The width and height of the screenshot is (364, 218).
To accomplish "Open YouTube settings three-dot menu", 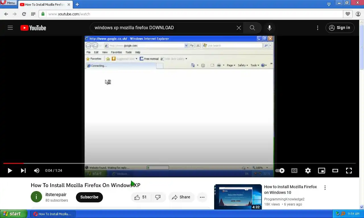I will coord(318,28).
